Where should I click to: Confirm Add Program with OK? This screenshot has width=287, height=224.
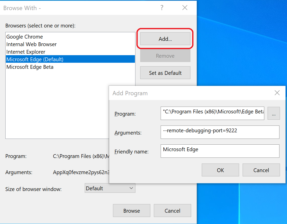coord(220,170)
